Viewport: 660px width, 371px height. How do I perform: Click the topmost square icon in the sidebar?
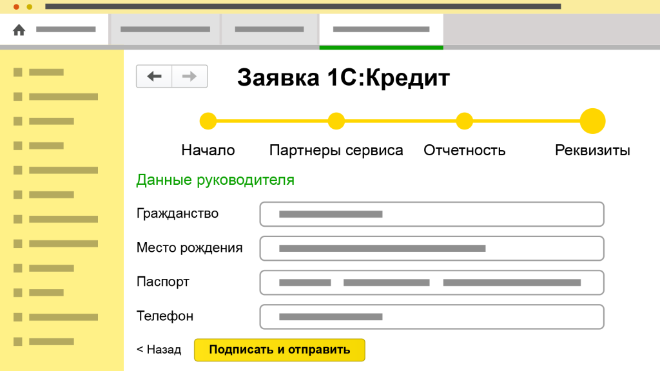coord(18,72)
